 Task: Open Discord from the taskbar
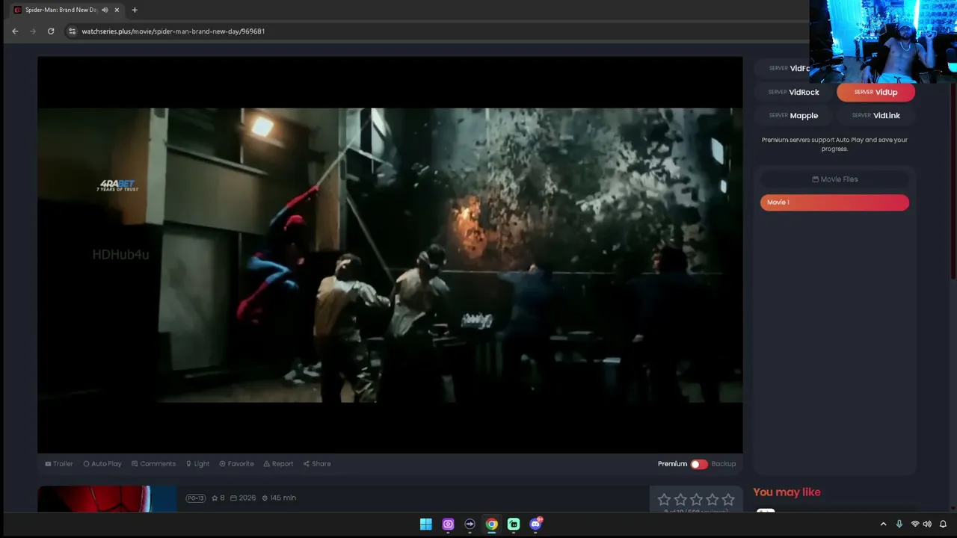point(535,525)
